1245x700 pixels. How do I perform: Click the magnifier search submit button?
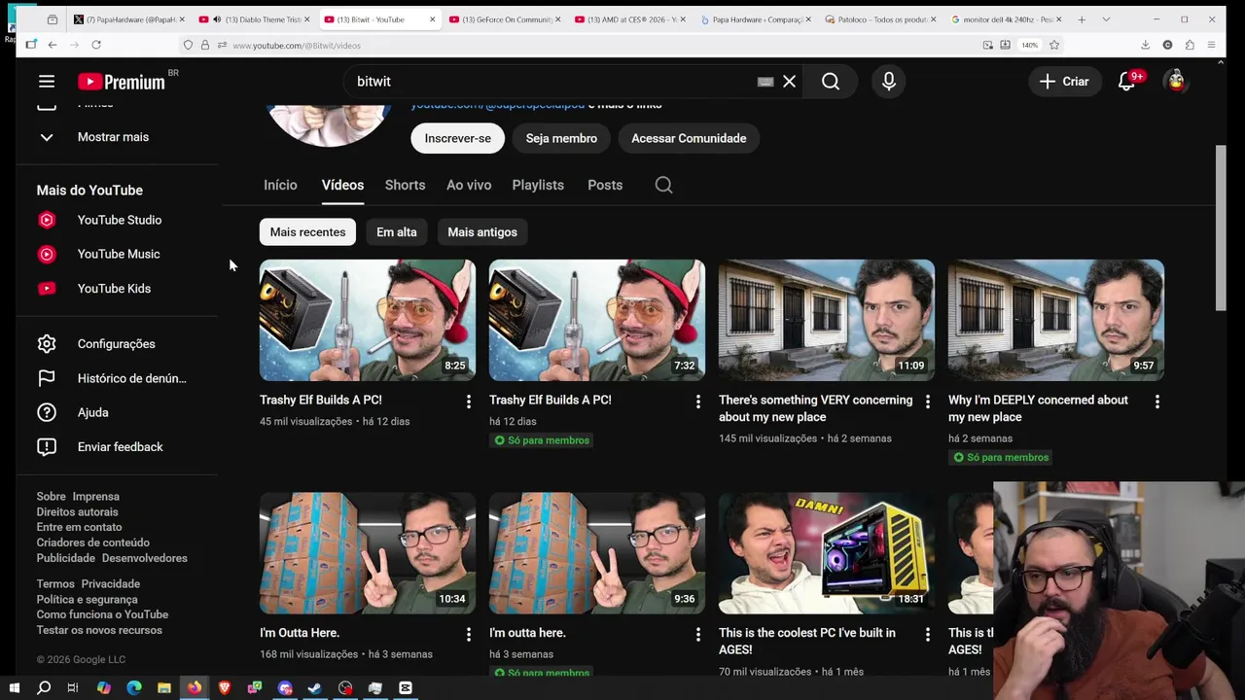pyautogui.click(x=831, y=82)
